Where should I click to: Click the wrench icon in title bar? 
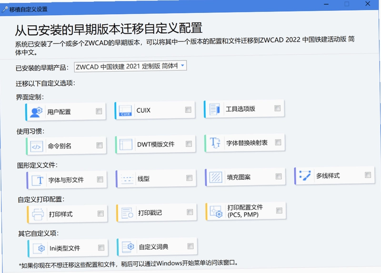(x=5, y=10)
